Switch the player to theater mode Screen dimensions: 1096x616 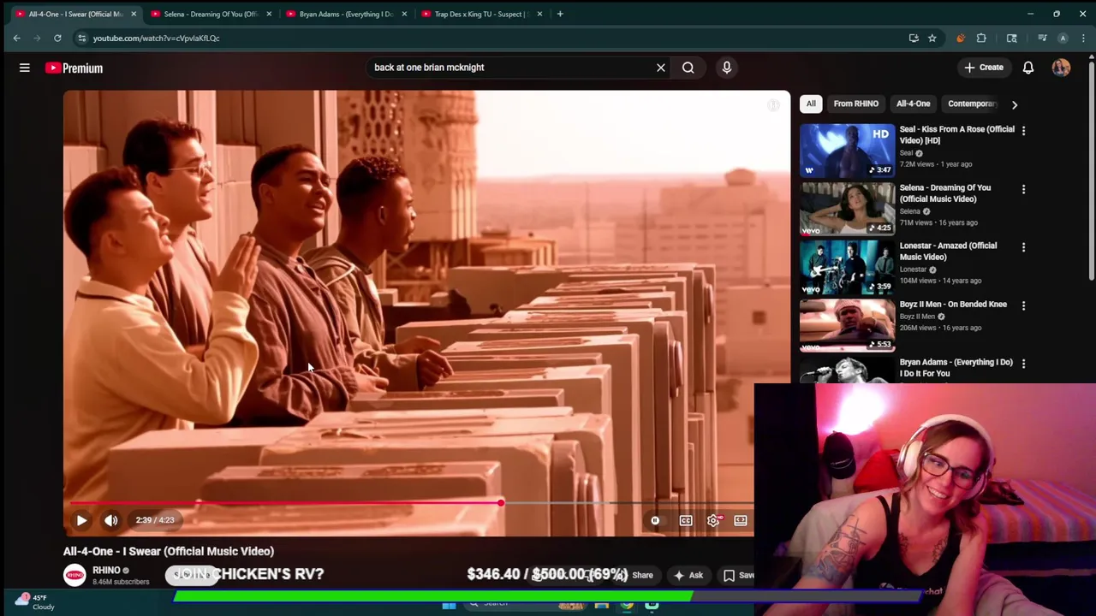(x=741, y=520)
